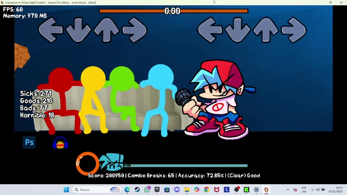347x195 pixels.
Task: Click the 0:00 song timer text
Action: point(172,11)
